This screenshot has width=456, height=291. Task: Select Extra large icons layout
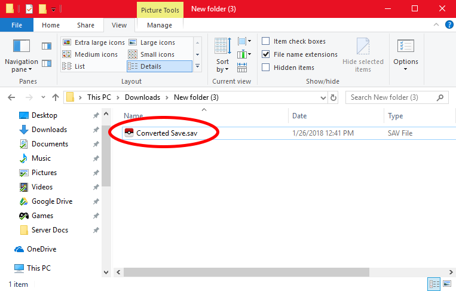click(x=94, y=42)
